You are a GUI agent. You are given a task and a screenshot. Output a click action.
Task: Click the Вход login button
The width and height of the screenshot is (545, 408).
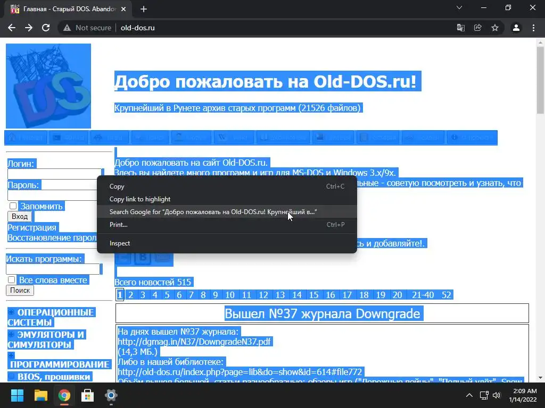[x=20, y=217]
